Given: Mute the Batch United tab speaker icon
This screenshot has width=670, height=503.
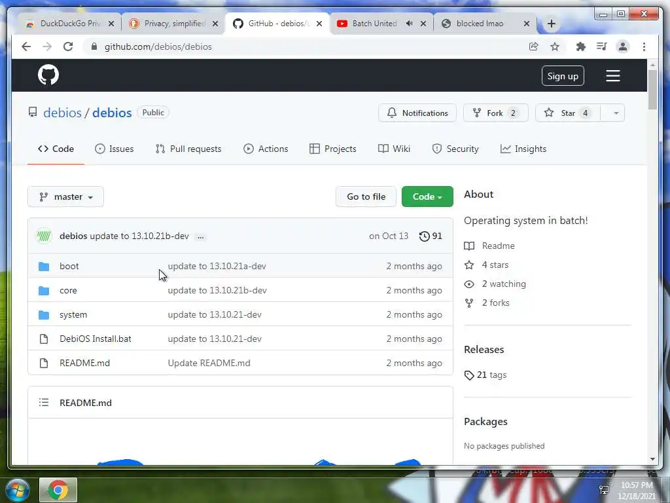Looking at the screenshot, I should [x=410, y=24].
